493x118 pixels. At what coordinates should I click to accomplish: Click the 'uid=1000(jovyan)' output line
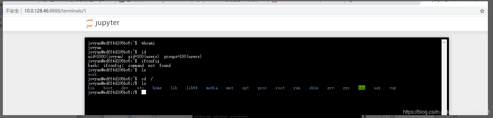pos(145,57)
